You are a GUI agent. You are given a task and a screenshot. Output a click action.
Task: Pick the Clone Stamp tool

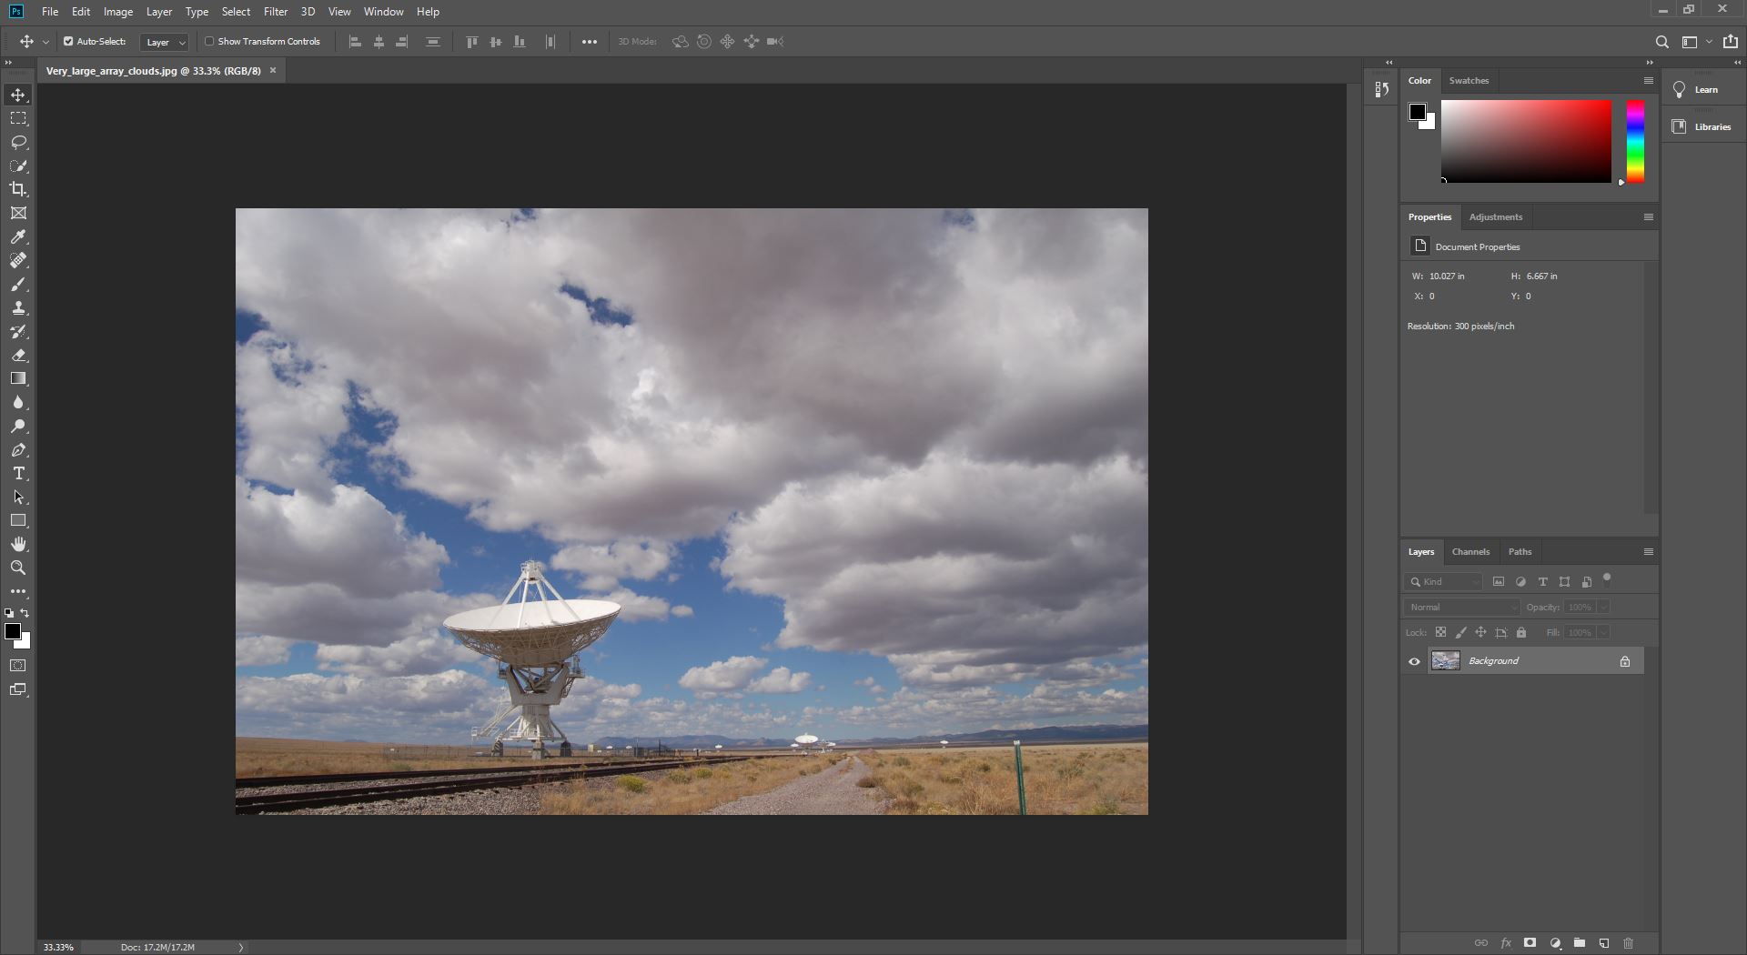tap(18, 307)
